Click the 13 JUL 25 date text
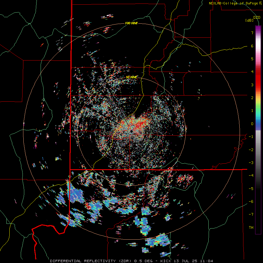Screen dimensions: 263x263 [x=186, y=261]
